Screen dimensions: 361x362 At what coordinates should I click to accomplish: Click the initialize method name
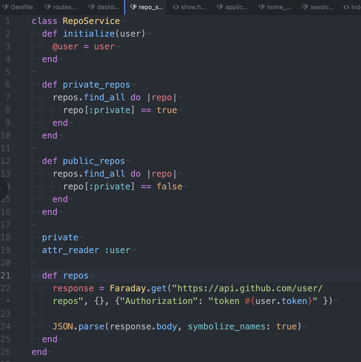point(89,34)
